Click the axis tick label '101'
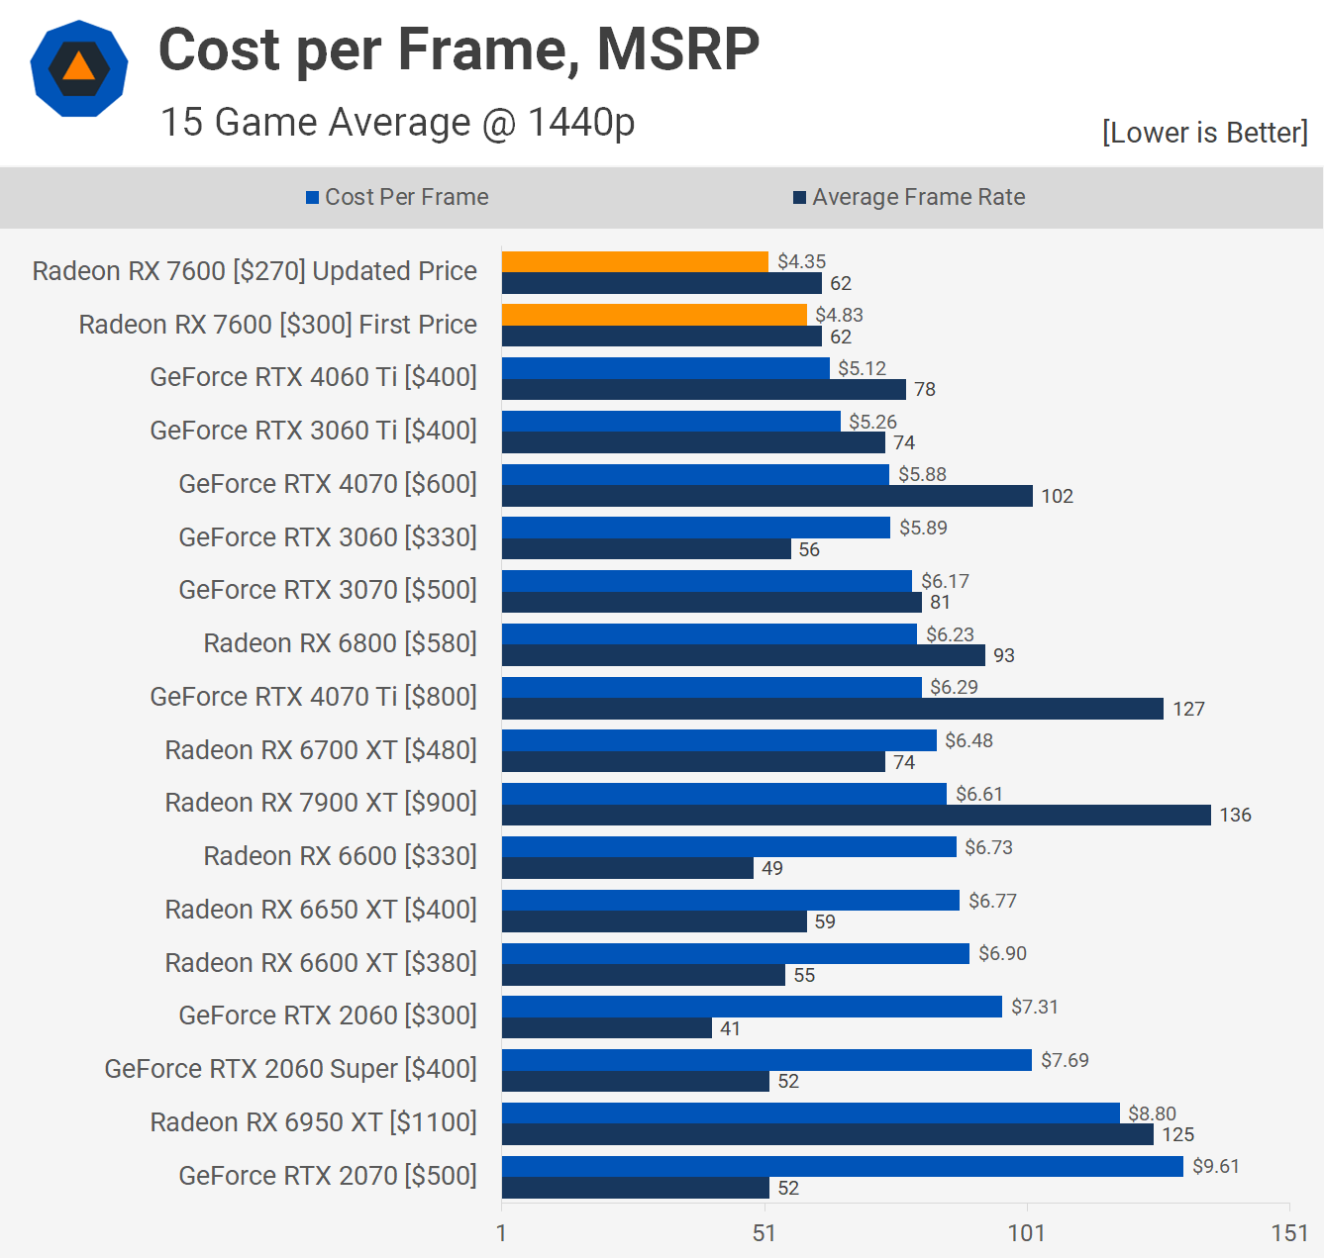The image size is (1324, 1258). click(1027, 1232)
